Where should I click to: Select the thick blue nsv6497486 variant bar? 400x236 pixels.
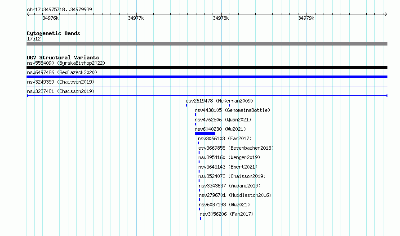pyautogui.click(x=207, y=77)
